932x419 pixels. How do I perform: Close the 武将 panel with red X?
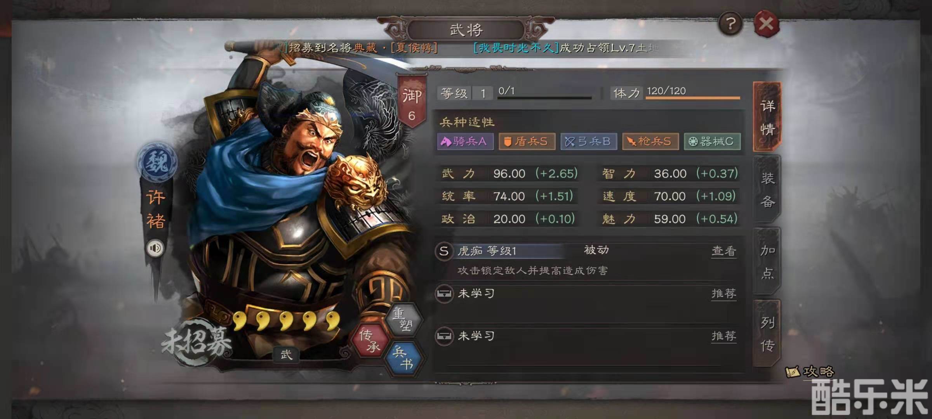coord(766,24)
